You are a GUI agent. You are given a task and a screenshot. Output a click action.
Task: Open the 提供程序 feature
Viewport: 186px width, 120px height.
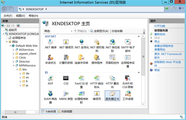tap(97, 60)
